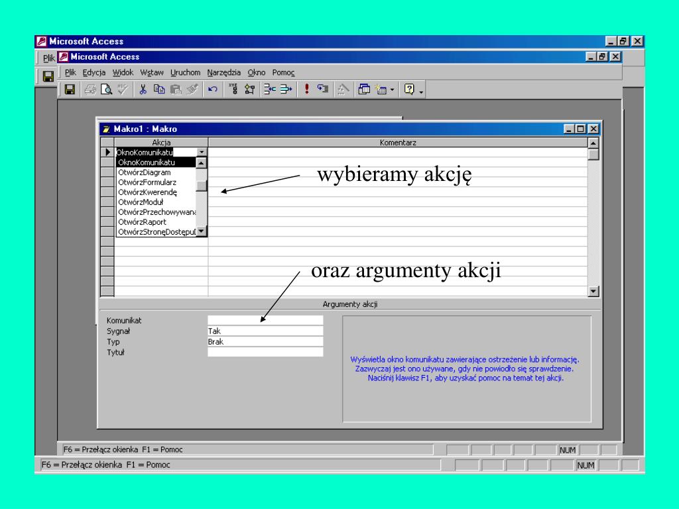Click the New Object icon
Image resolution: width=679 pixels, height=509 pixels.
tap(381, 89)
